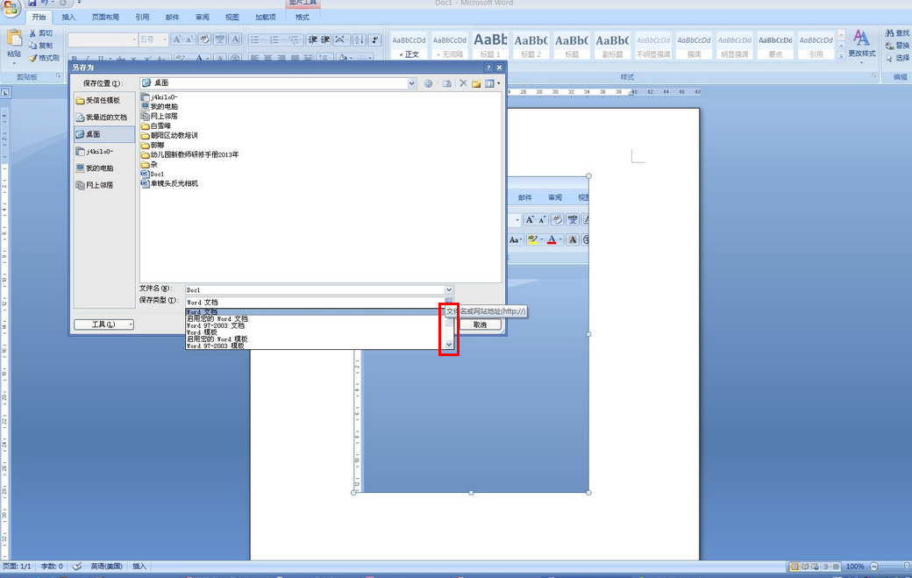Switch to the 插入 ribbon tab

(69, 16)
